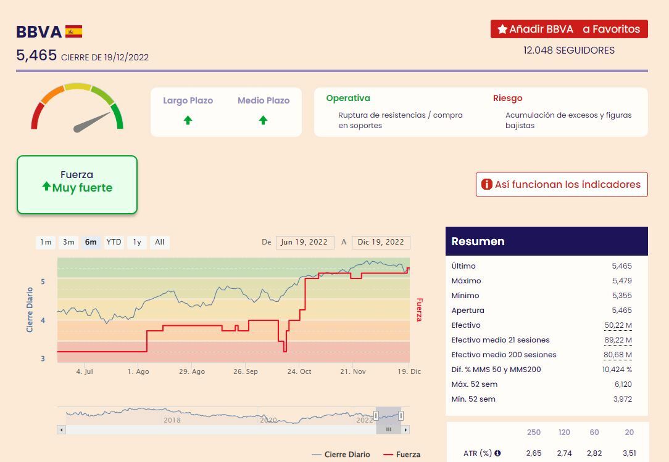669x462 pixels.
Task: Click the Máximo value 5,479
Action: click(x=622, y=281)
